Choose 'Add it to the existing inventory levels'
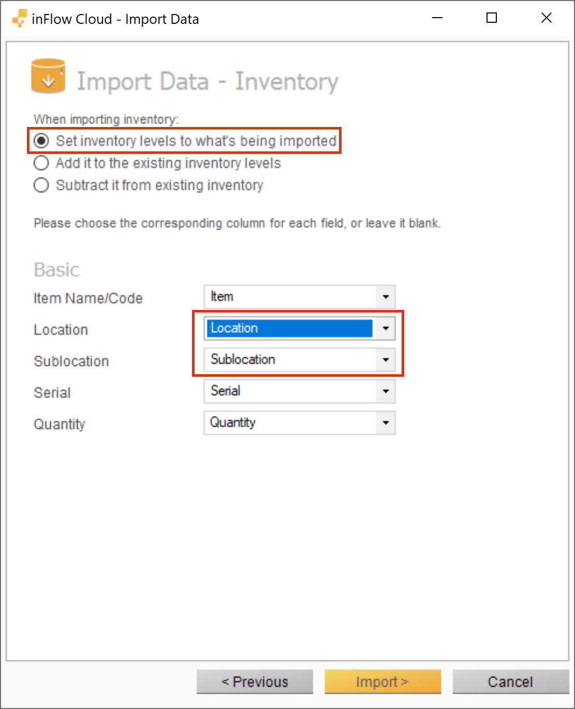575x709 pixels. (x=157, y=163)
